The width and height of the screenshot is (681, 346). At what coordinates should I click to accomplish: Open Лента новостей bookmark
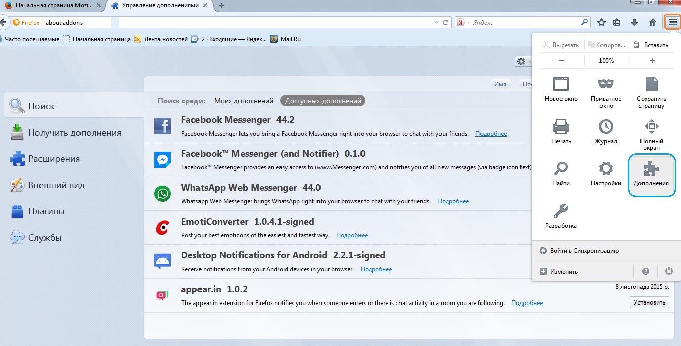click(161, 39)
